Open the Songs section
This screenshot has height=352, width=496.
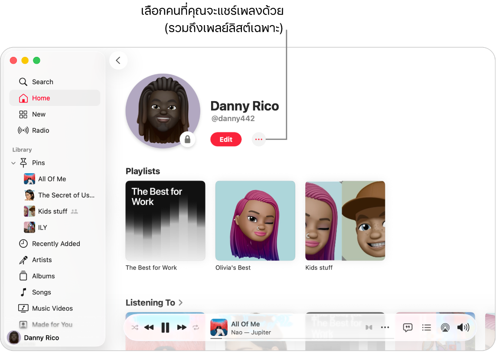[40, 292]
